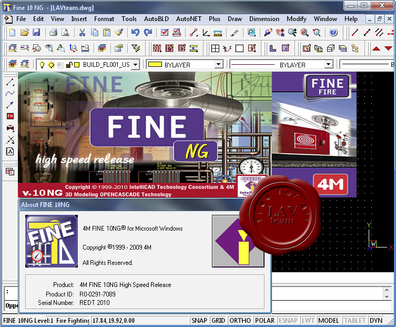Click the yellow BYLAYER color swatch

(x=155, y=64)
